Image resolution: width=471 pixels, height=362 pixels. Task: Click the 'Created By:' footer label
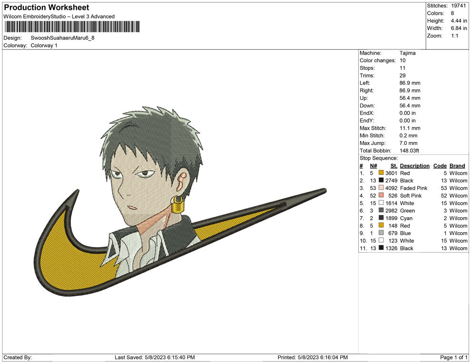pyautogui.click(x=18, y=357)
